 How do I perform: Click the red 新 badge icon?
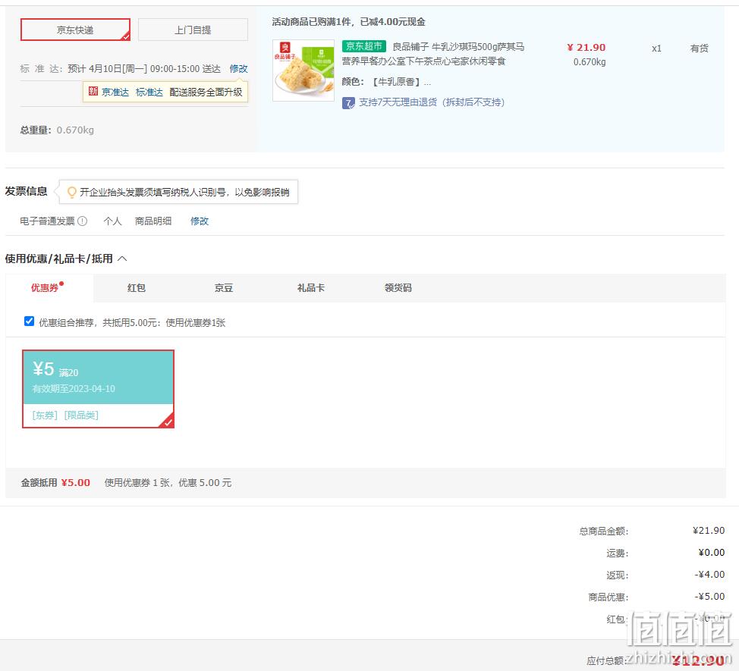pyautogui.click(x=93, y=91)
